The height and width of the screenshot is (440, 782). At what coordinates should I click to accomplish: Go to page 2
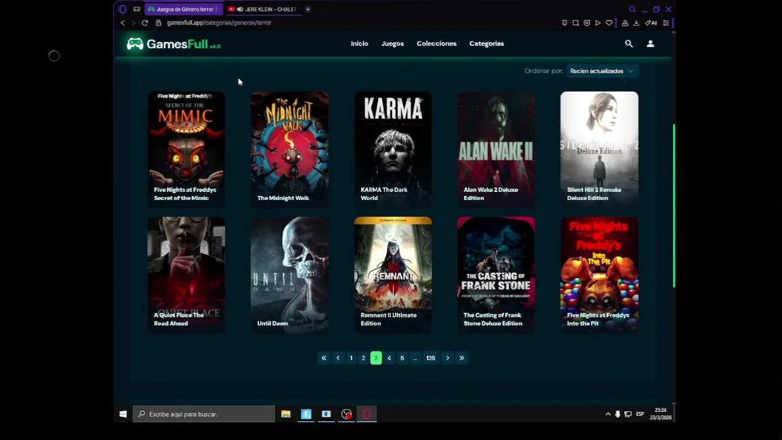pos(363,358)
